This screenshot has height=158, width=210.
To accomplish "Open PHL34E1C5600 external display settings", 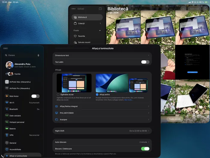I will (x=102, y=113).
